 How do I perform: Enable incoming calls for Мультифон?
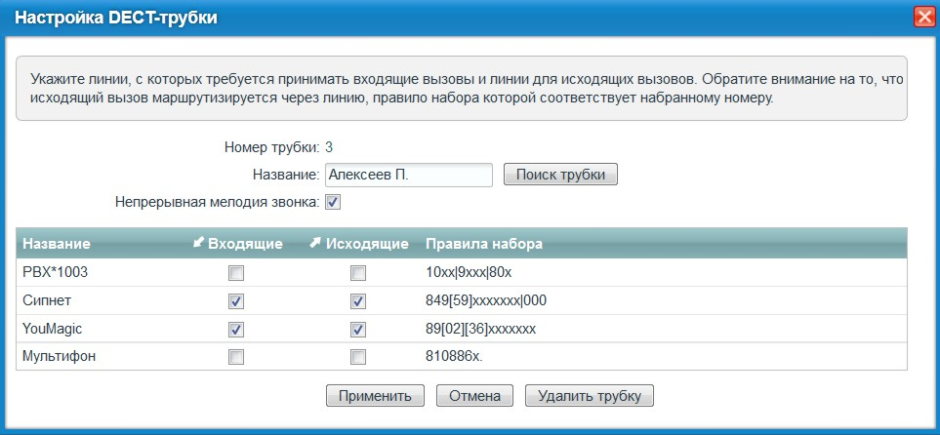235,358
